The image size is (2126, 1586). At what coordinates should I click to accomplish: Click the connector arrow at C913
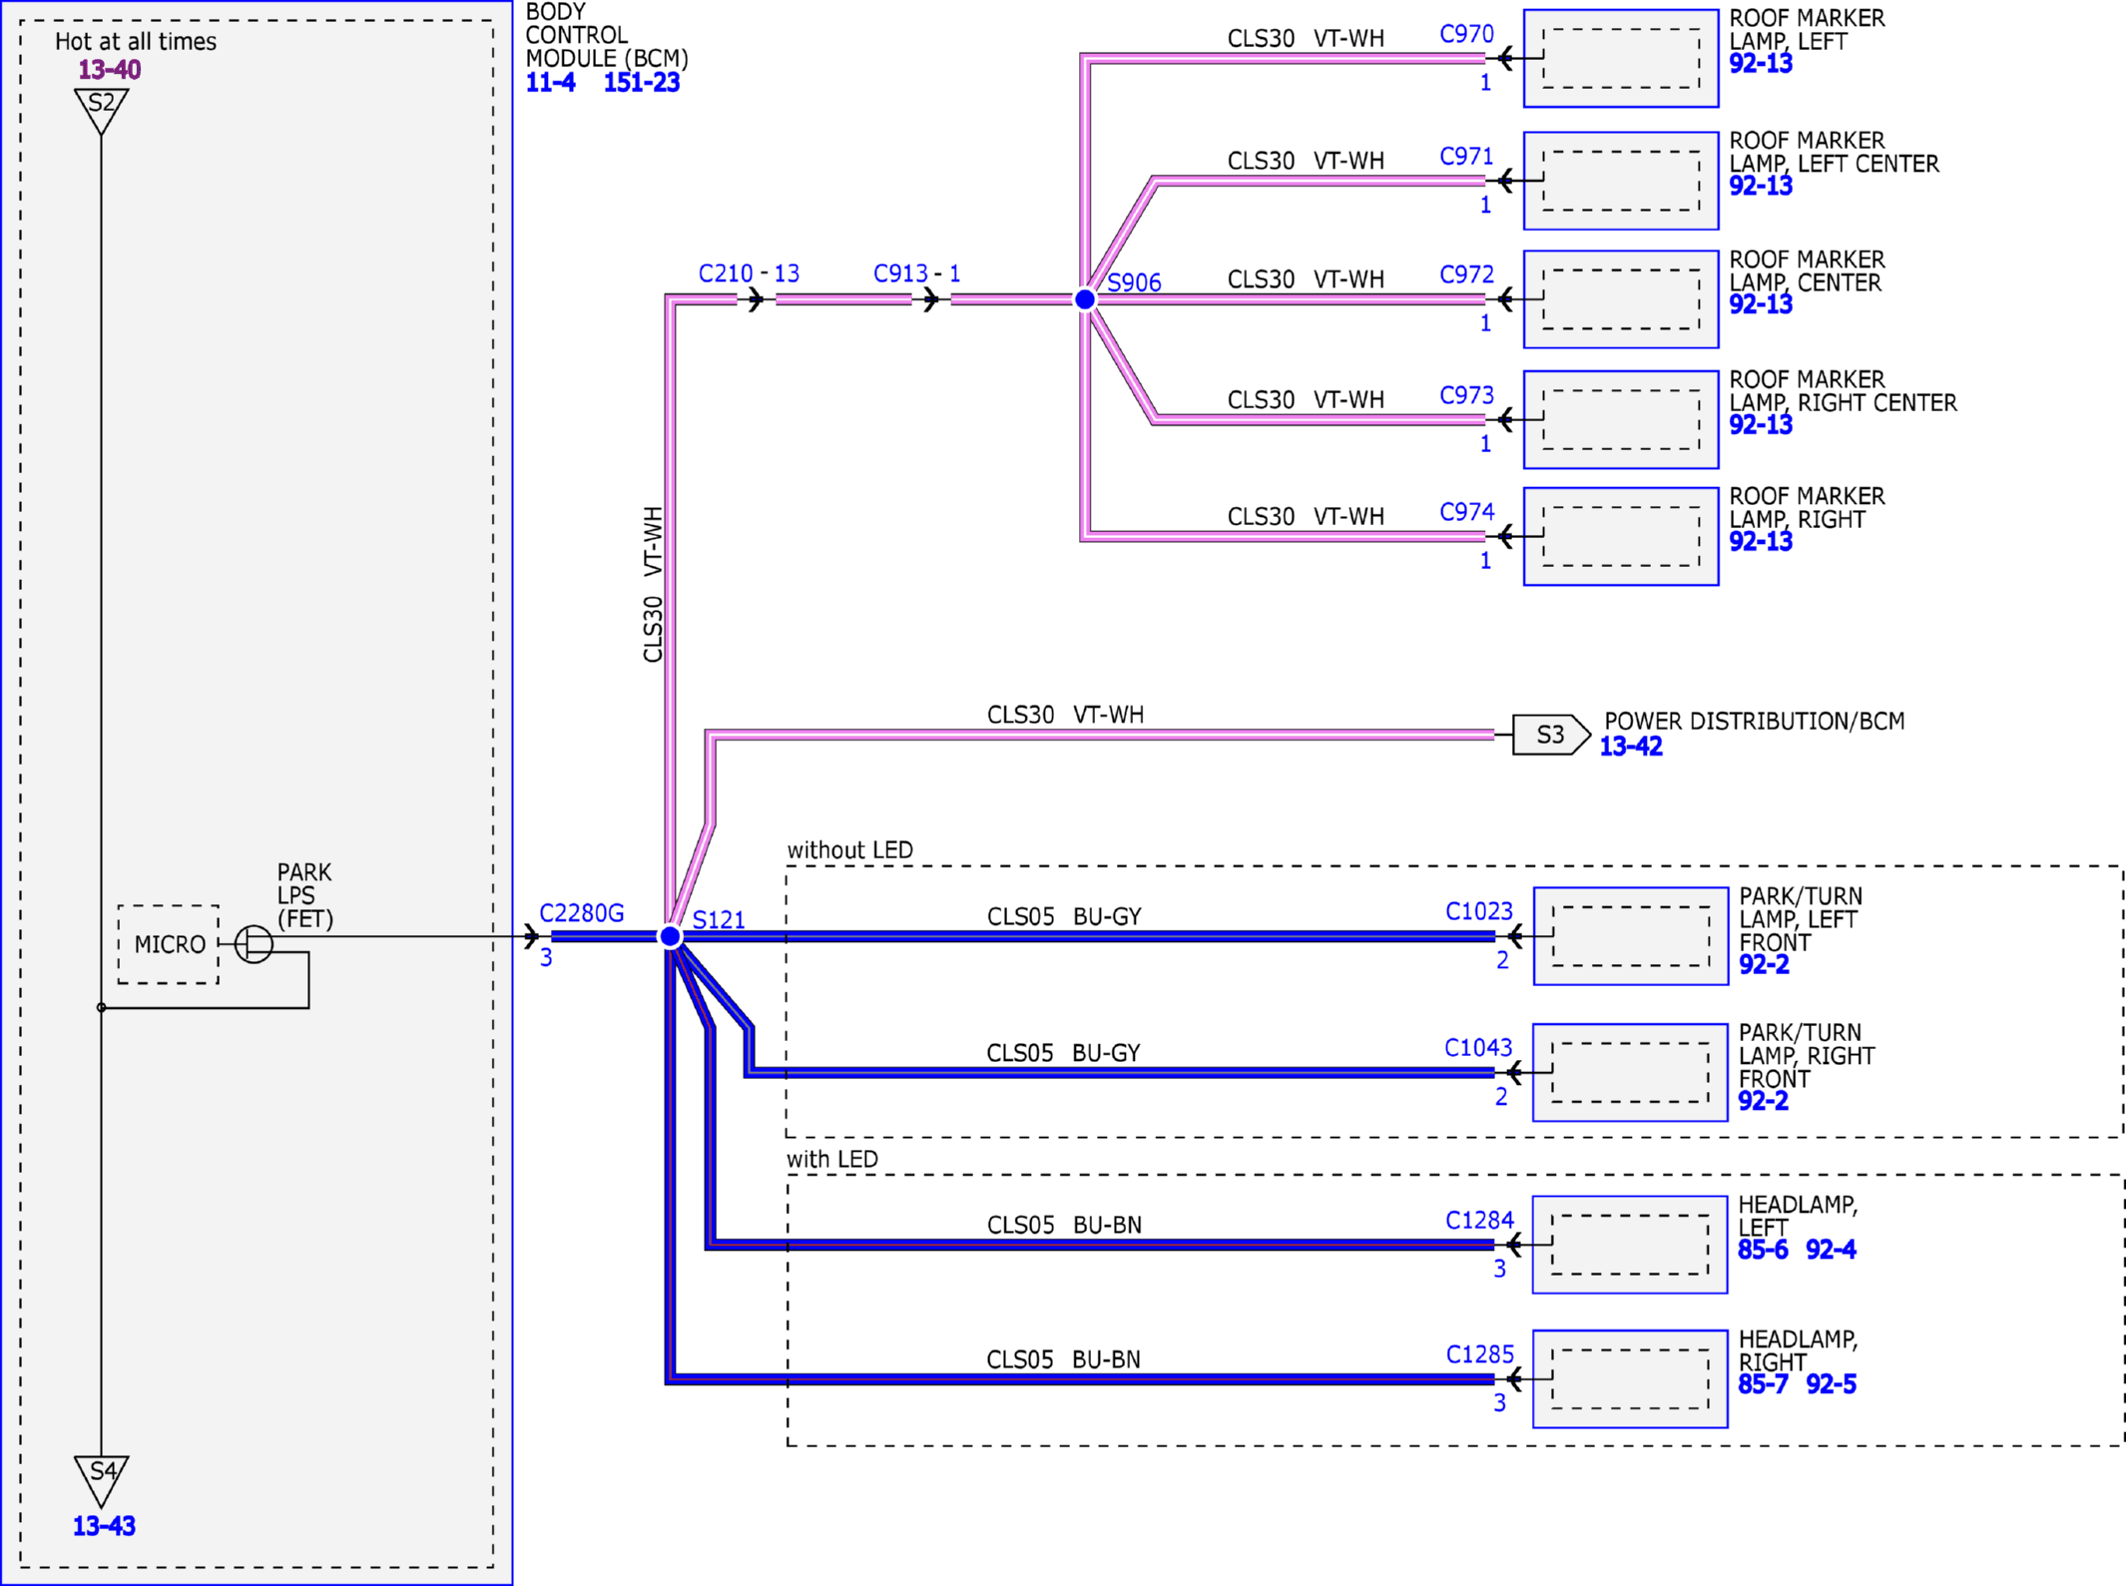coord(930,299)
